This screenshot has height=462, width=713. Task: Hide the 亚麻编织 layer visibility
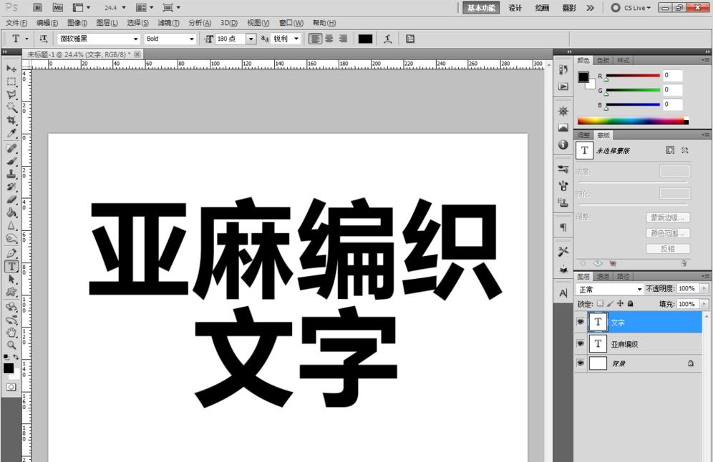pos(582,344)
